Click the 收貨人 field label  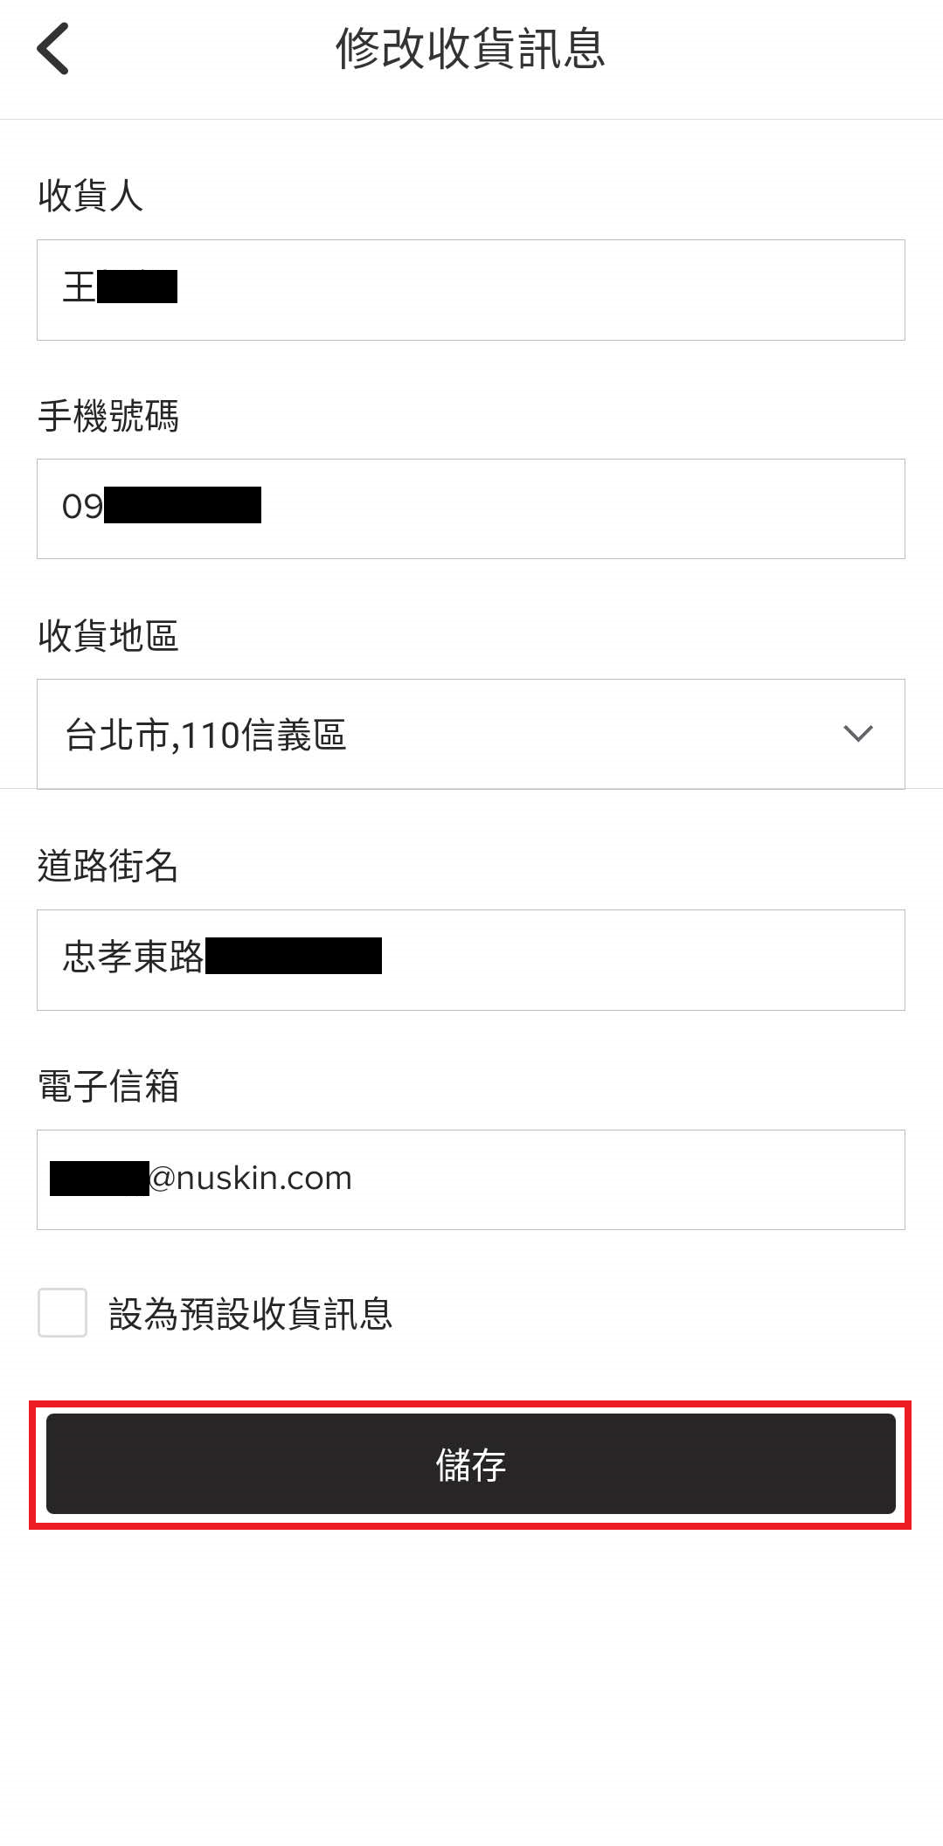coord(90,196)
